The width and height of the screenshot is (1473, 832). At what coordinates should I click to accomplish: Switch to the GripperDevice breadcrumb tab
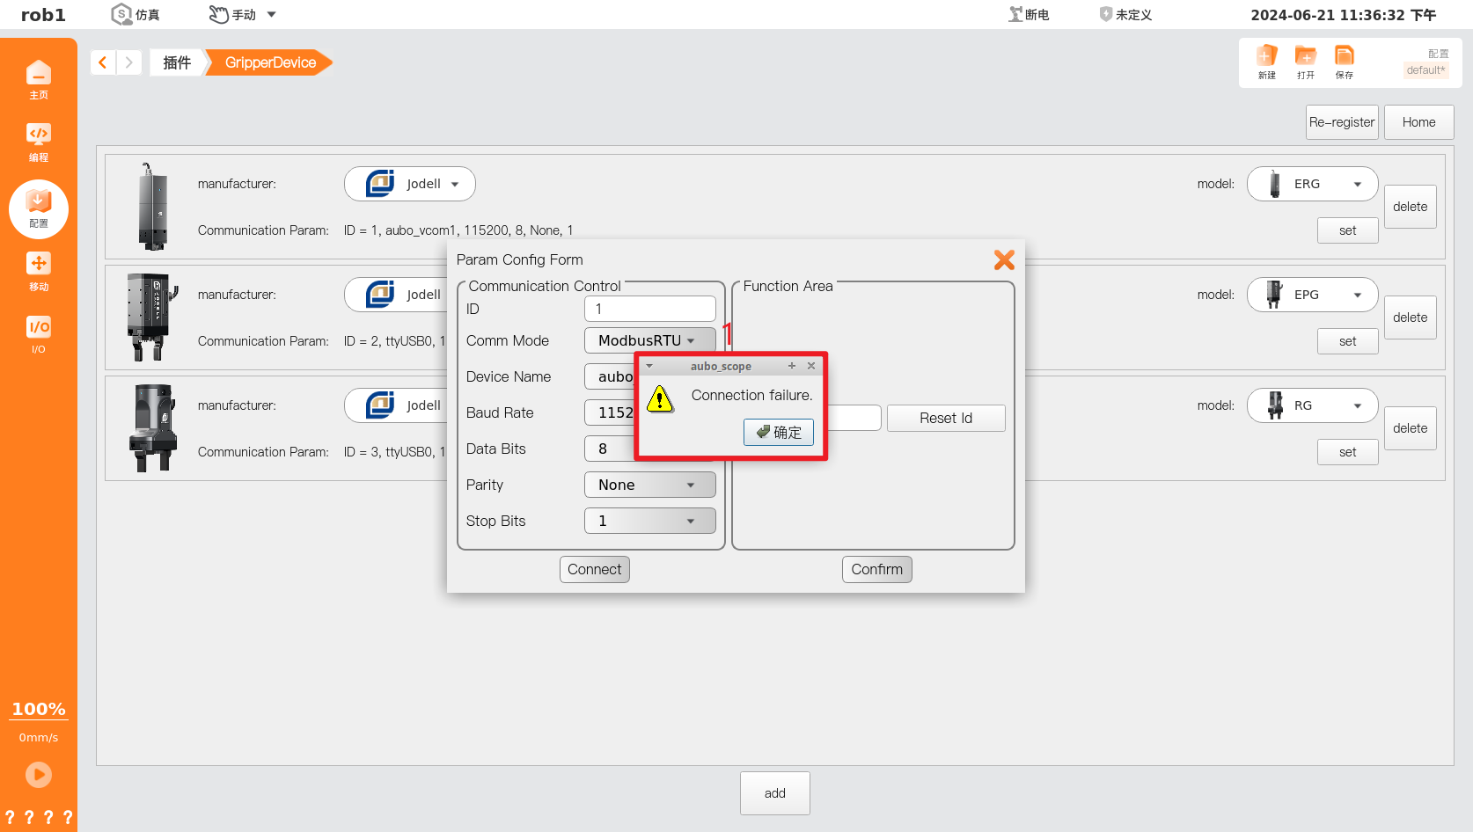(268, 62)
